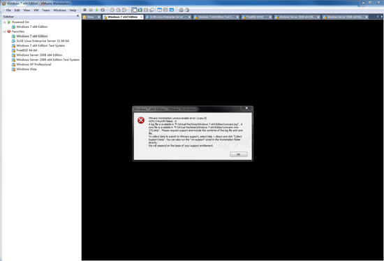Close the Sidebar panel
This screenshot has height=261, width=384.
(78, 16)
